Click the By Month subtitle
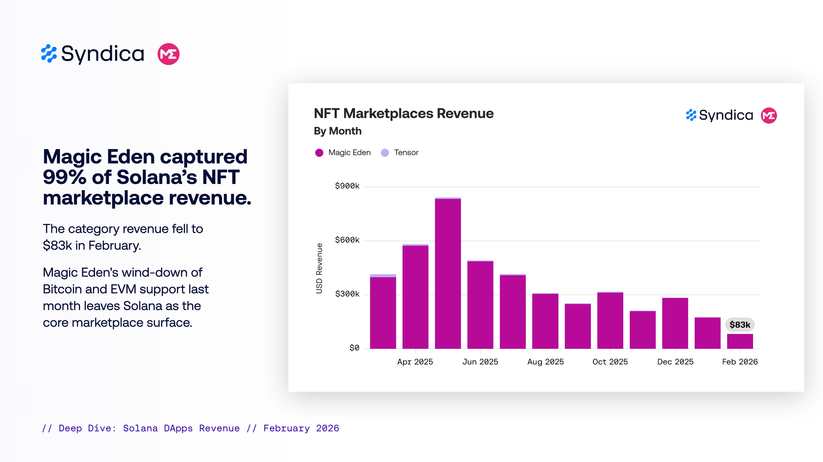The width and height of the screenshot is (823, 462). coord(337,131)
